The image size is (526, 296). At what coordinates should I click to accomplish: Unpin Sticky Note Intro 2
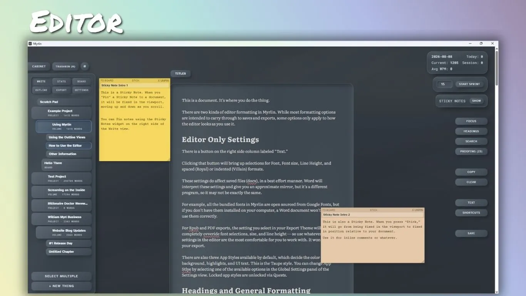pyautogui.click(x=417, y=210)
